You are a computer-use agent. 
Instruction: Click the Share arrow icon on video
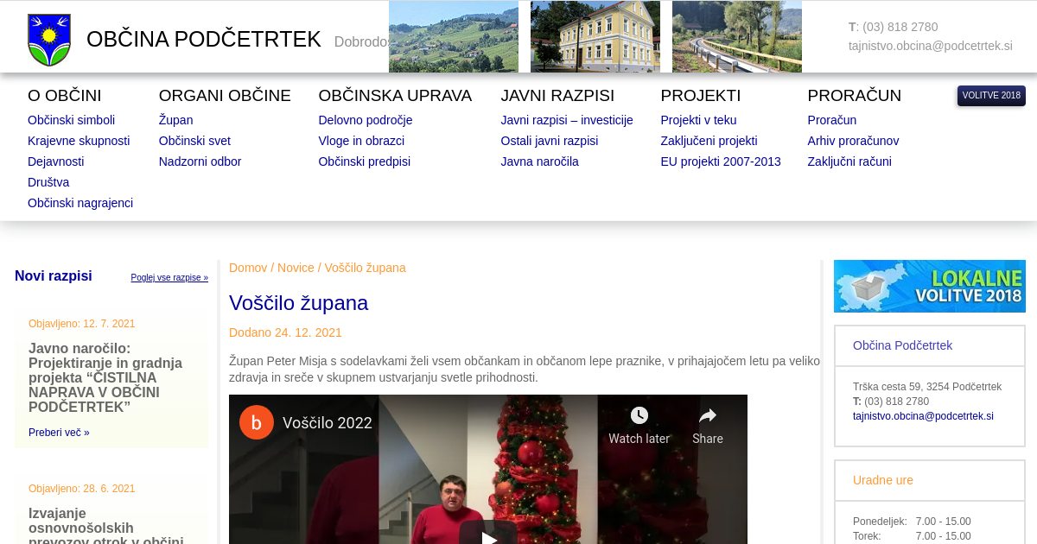click(707, 416)
